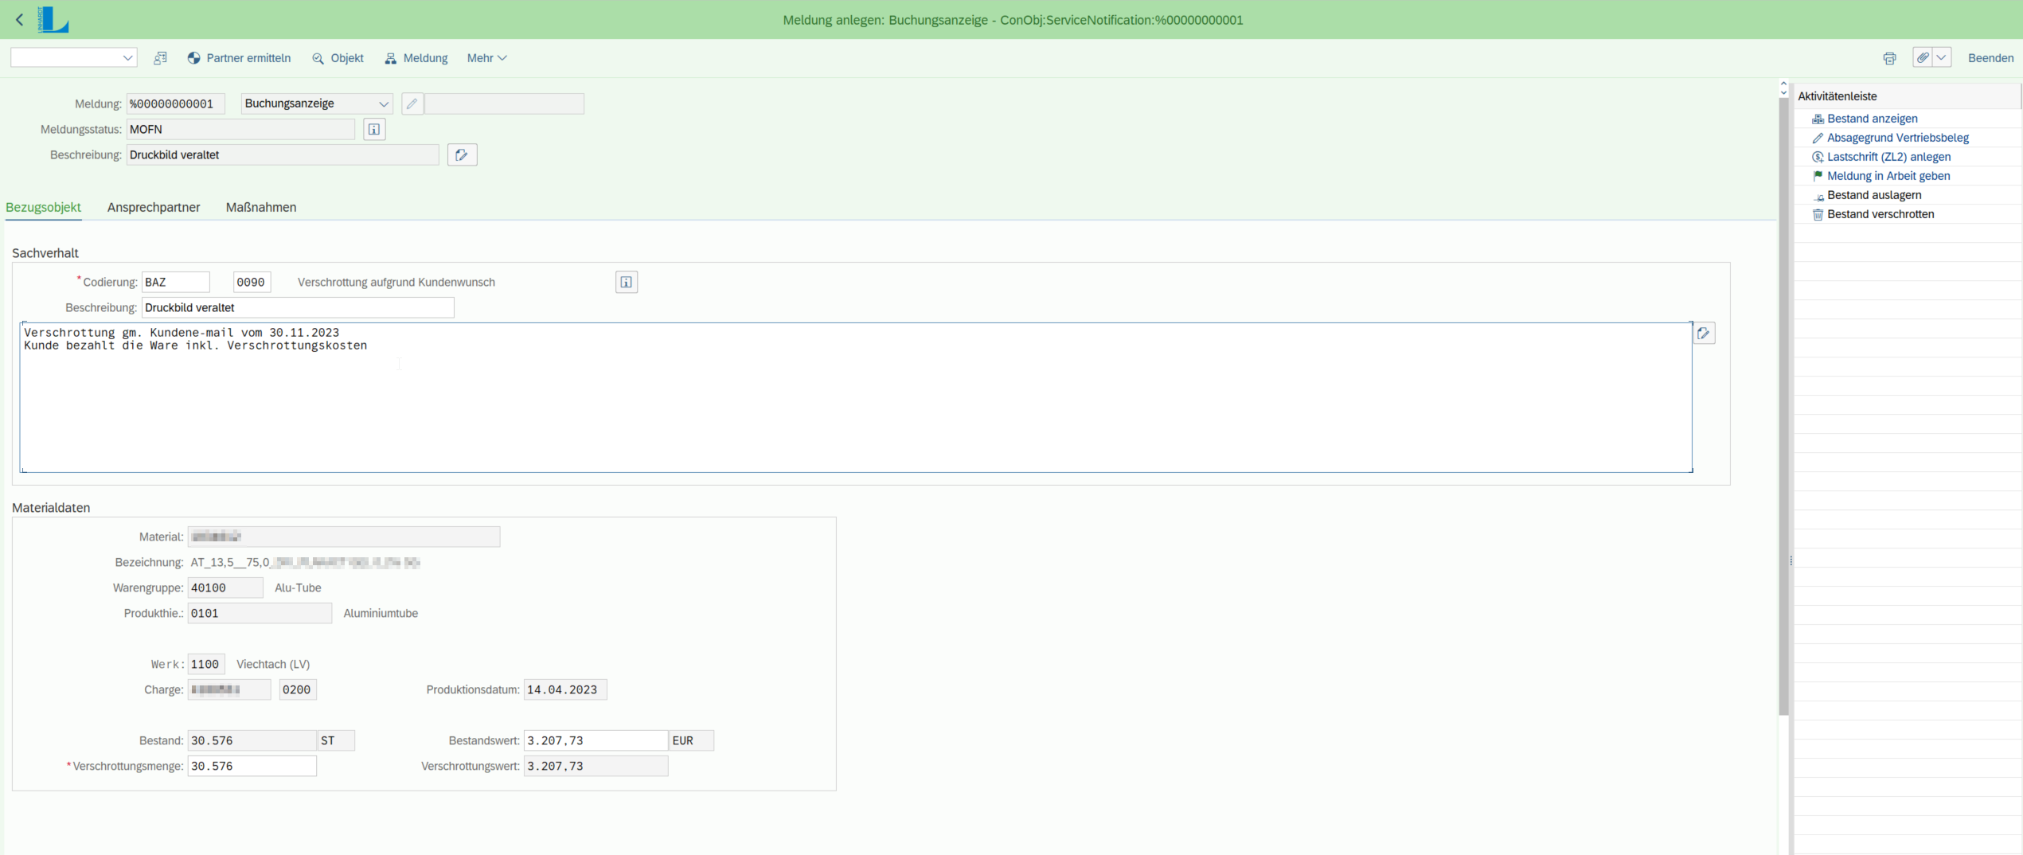Click the organization icon left of Partner ermitteln

tap(160, 58)
